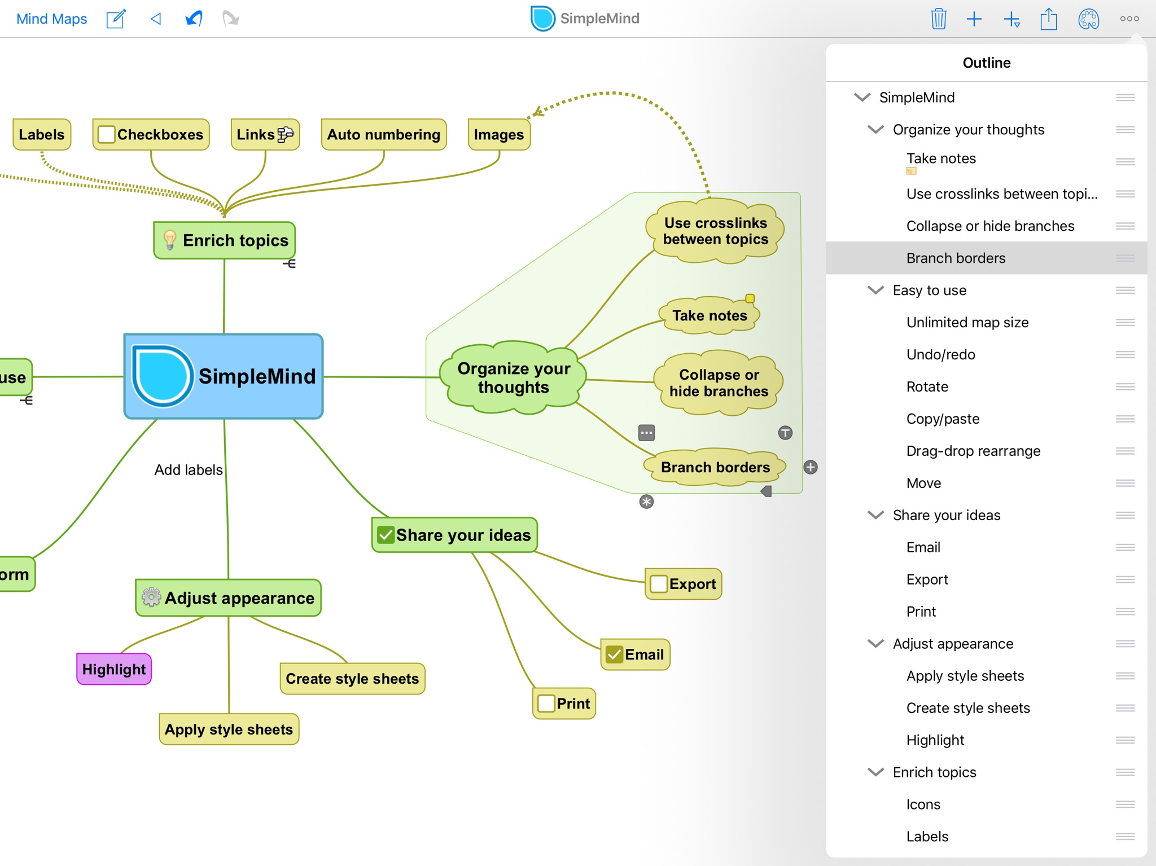Check the Print topic checkbox
Screen dimensions: 1156x866
(x=546, y=704)
